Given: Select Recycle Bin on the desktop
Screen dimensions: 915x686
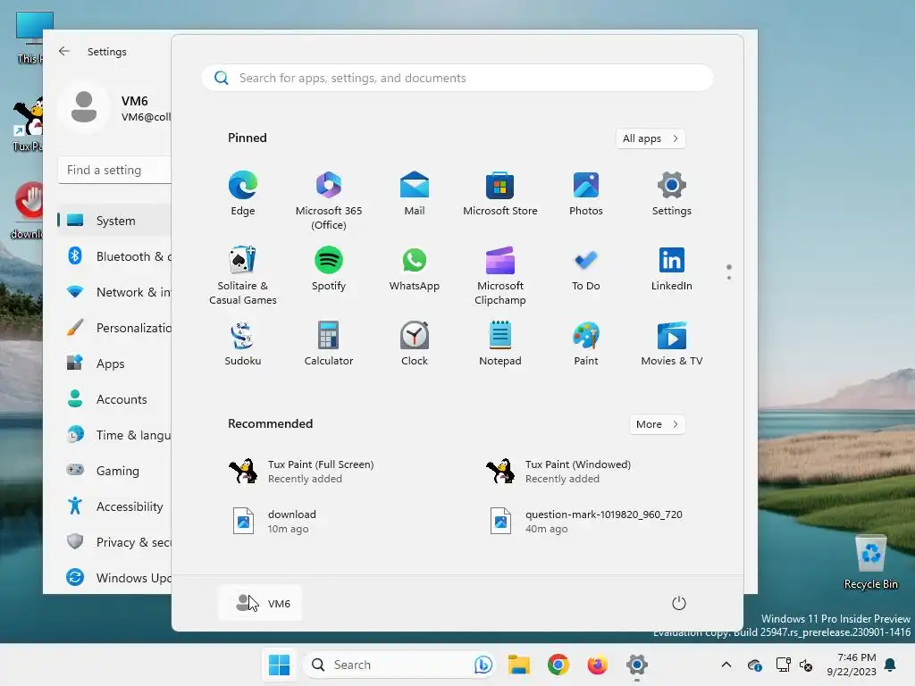Looking at the screenshot, I should click(870, 563).
